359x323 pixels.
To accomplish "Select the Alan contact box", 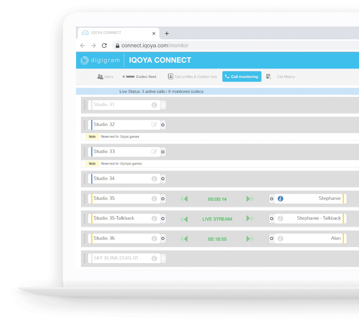I will (310, 238).
